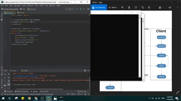Open the Structure side tool window tab
The width and height of the screenshot is (181, 101).
(2, 83)
